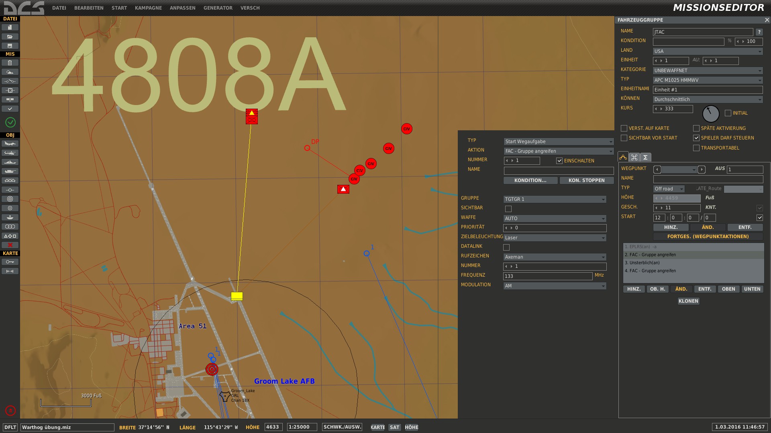771x433 pixels.
Task: Select the ship group tool
Action: (10, 162)
